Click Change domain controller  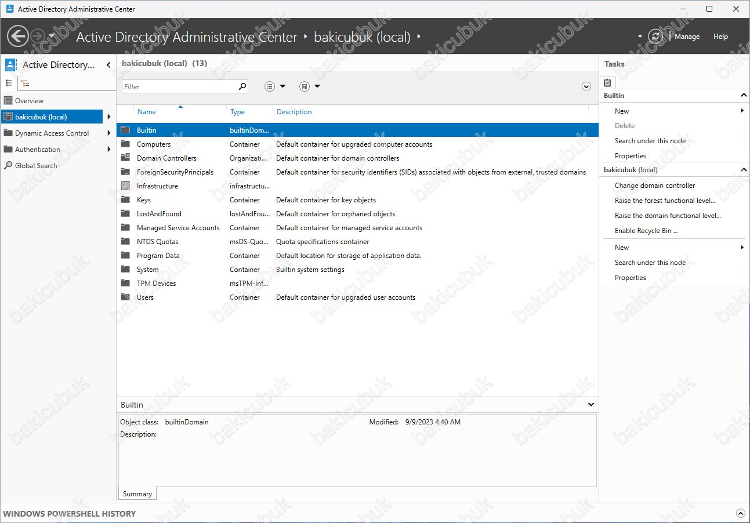(655, 186)
